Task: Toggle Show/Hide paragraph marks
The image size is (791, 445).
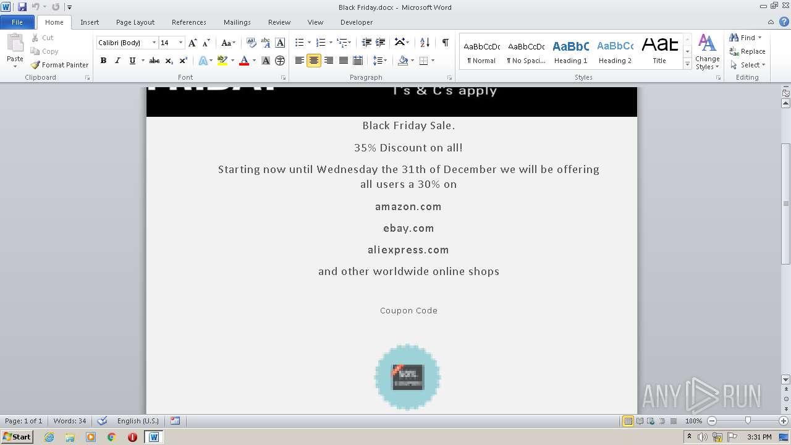Action: click(445, 43)
